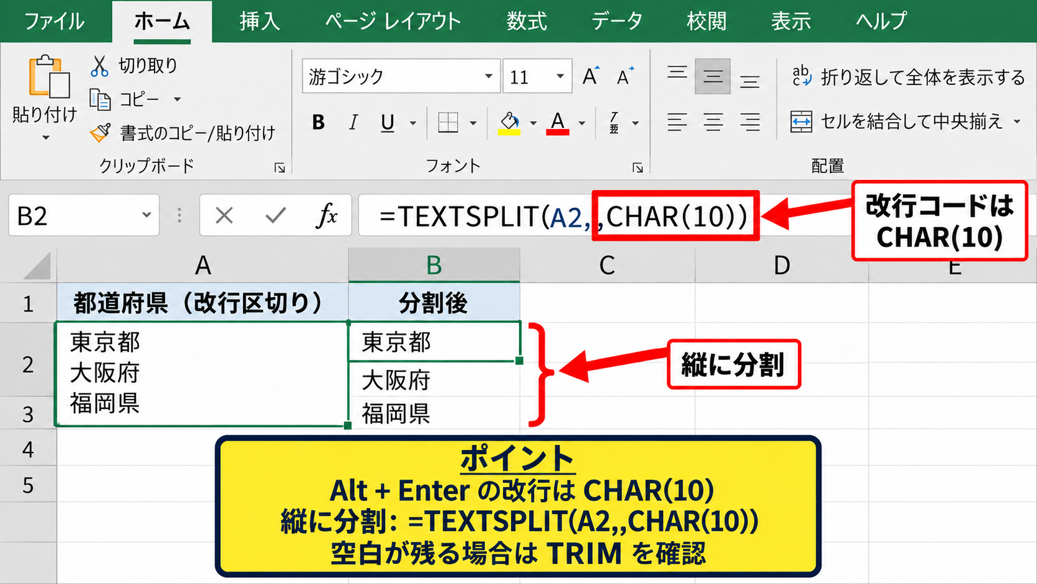Expand the merge cells options arrow

click(1017, 122)
